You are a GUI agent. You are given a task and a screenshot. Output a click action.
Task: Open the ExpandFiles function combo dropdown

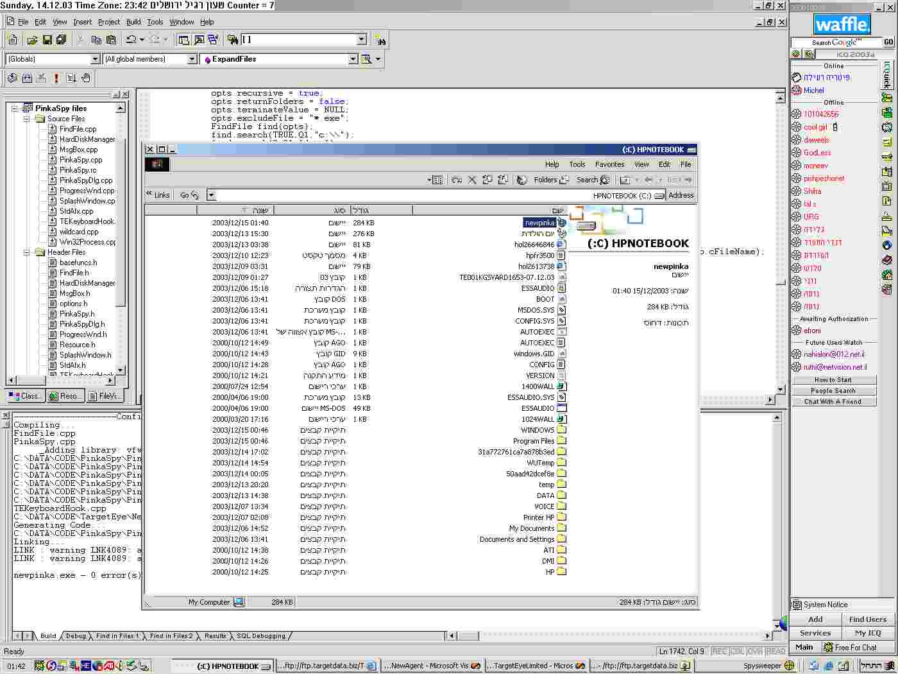[x=353, y=59]
